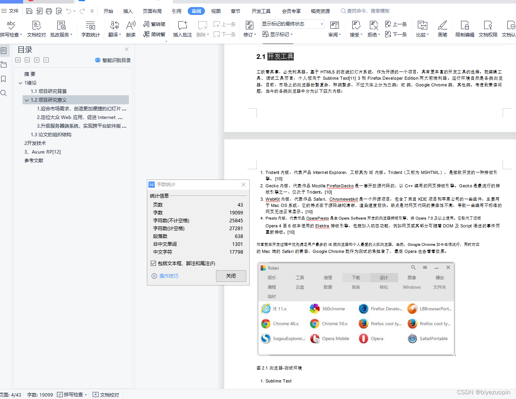The width and height of the screenshot is (516, 399).
Task: Switch to the 页面布局 tab
Action: 152,11
